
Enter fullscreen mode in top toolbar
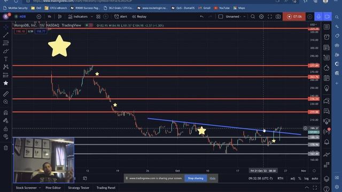[x=269, y=17]
